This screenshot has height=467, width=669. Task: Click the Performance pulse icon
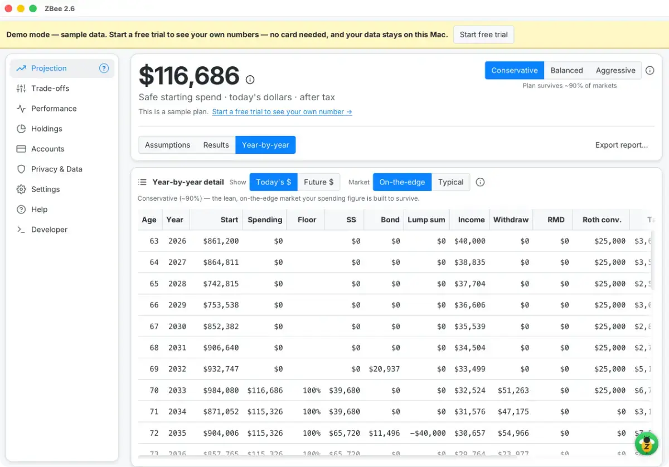[21, 109]
